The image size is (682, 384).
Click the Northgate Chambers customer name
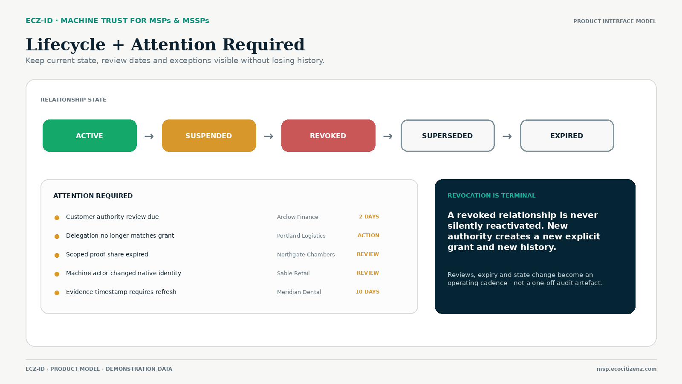306,254
